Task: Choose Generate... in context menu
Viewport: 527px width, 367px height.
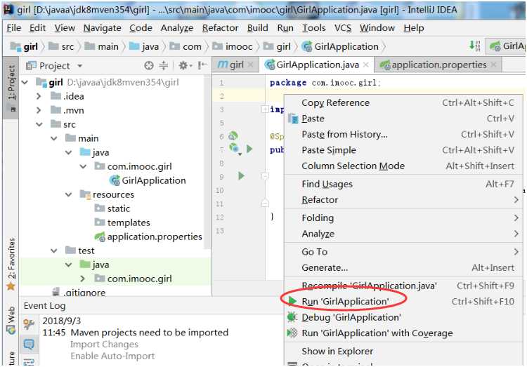Action: 403,267
